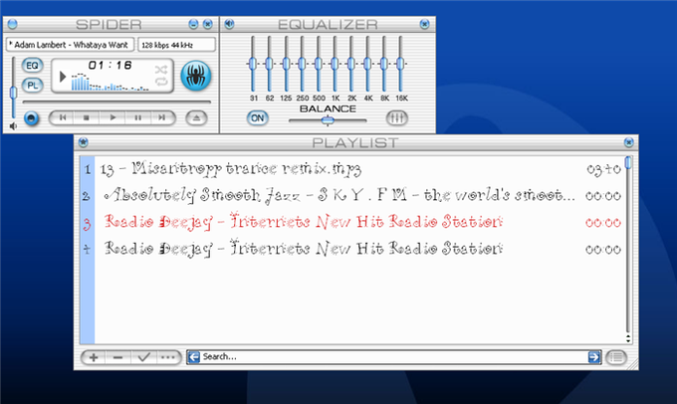Click the 01:16 time display

[x=110, y=65]
